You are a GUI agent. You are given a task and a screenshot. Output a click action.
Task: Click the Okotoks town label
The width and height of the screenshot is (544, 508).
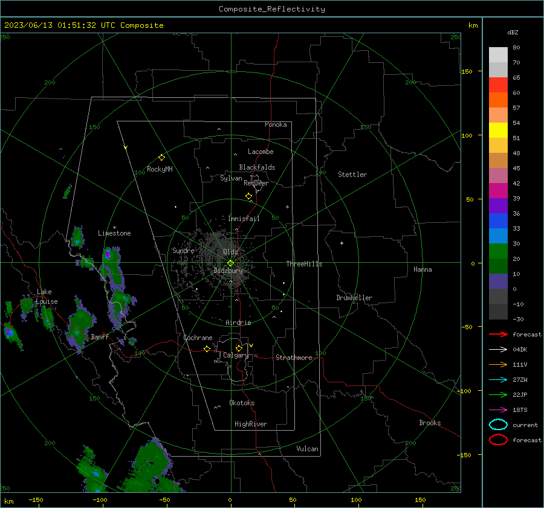[x=242, y=403]
